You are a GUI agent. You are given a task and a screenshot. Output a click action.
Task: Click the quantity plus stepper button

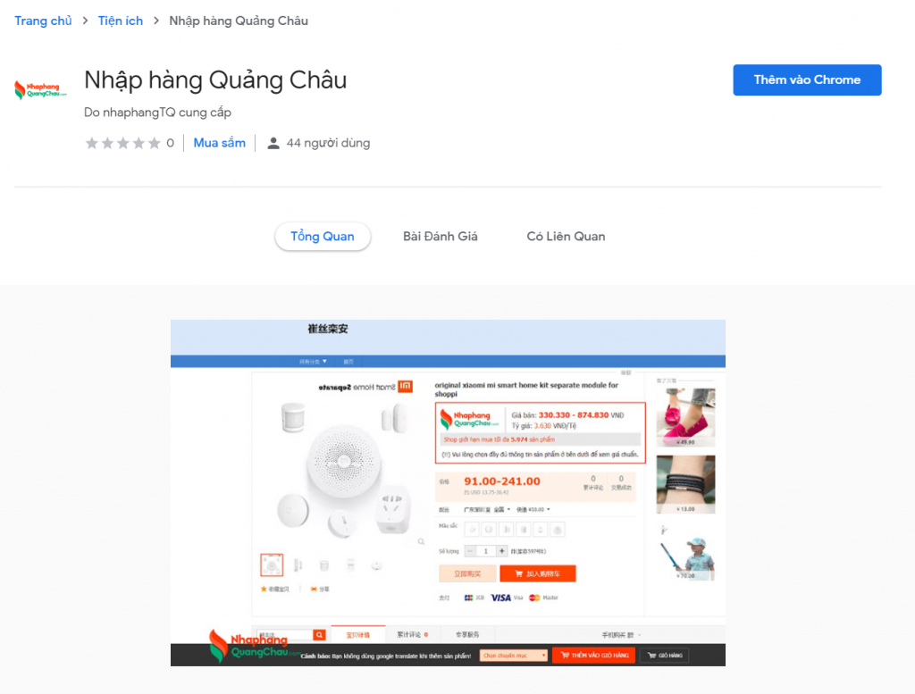click(501, 551)
